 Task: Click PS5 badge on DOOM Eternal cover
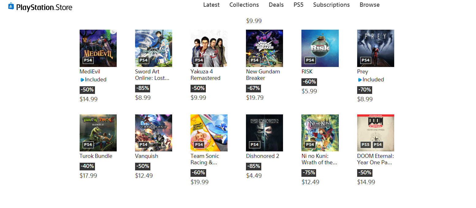pos(365,145)
